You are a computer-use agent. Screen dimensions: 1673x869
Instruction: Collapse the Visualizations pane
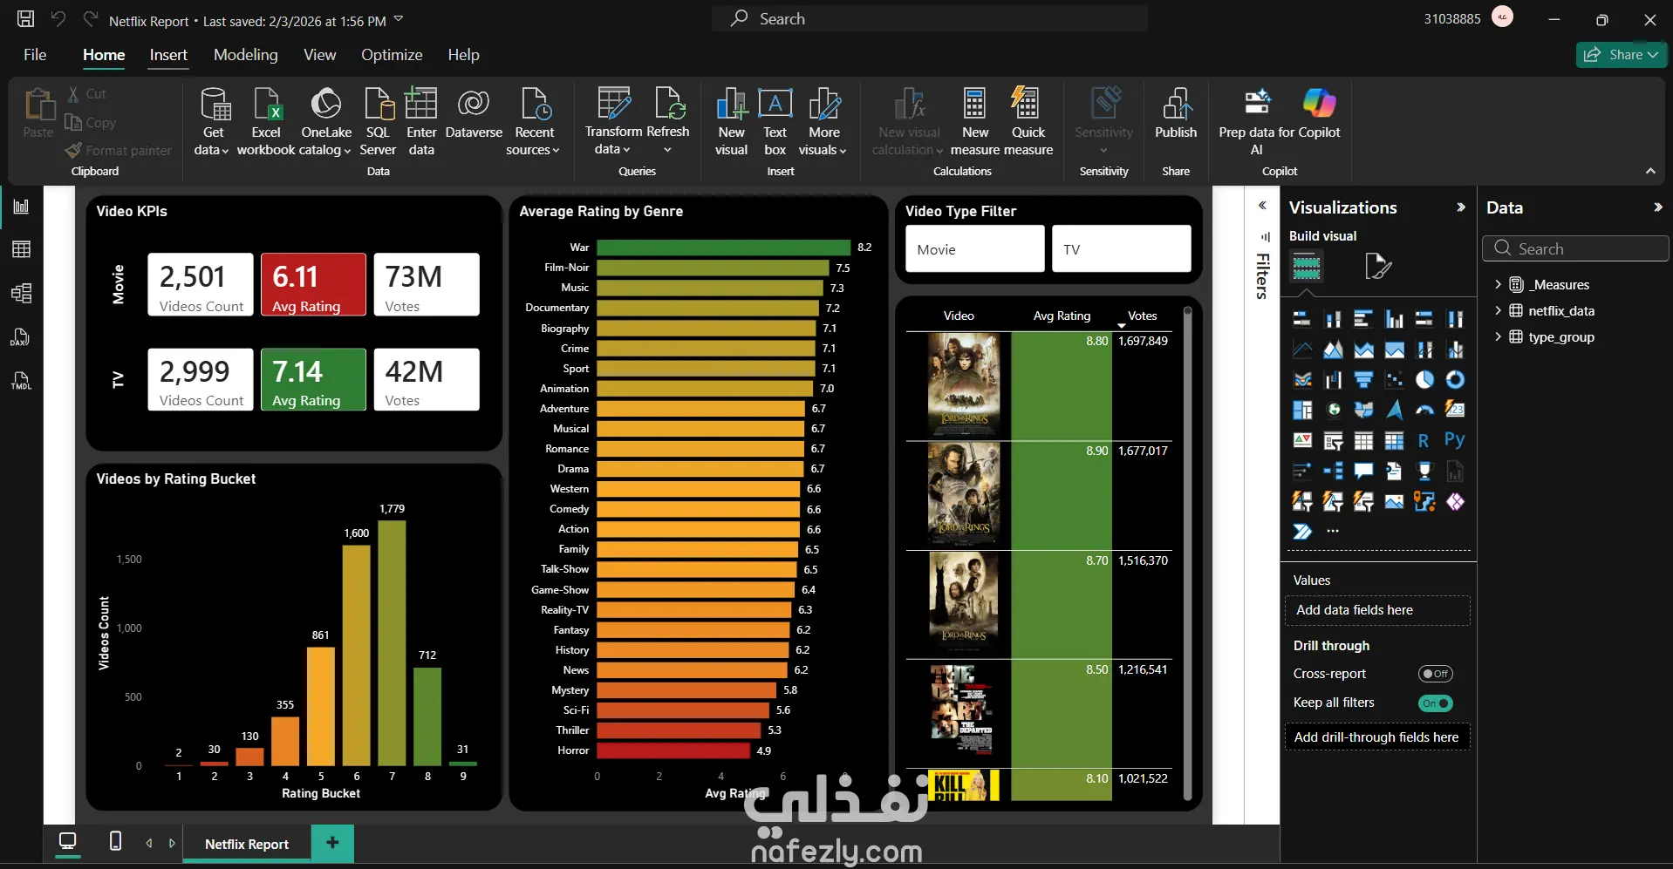point(1461,207)
